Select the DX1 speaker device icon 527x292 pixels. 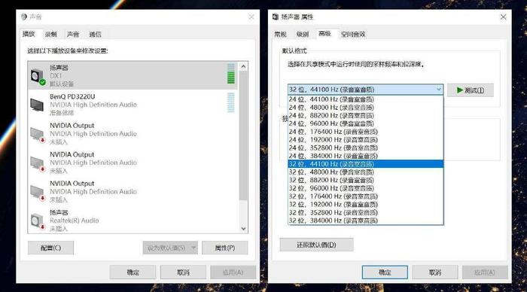(x=38, y=76)
